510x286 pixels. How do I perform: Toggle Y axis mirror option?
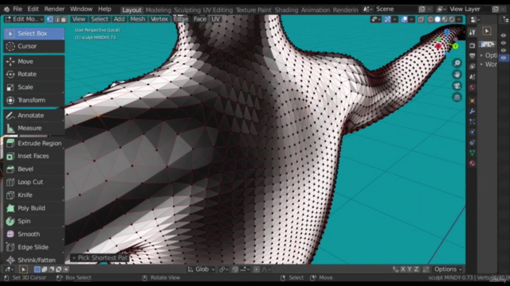coord(410,269)
